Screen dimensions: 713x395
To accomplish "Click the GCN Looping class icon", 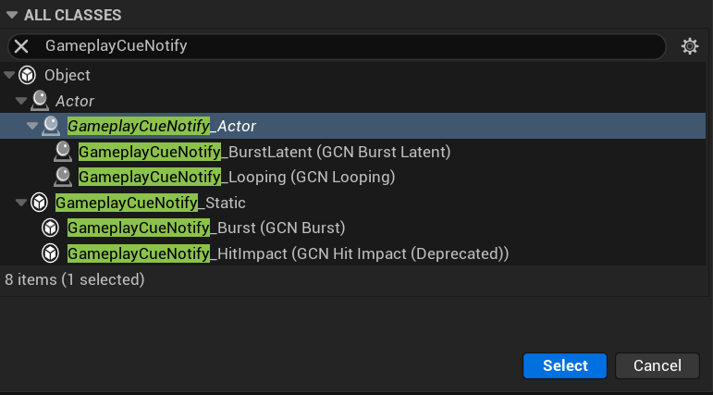I will pos(63,176).
